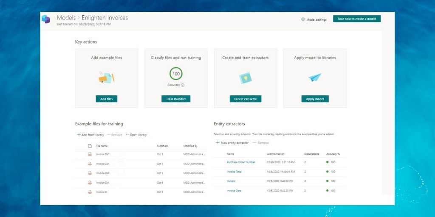This screenshot has width=435, height=217.
Task: Choose Open library
Action: (136, 135)
